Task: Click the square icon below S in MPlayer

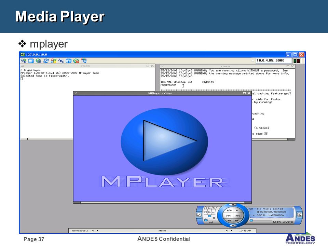Action: point(206,212)
